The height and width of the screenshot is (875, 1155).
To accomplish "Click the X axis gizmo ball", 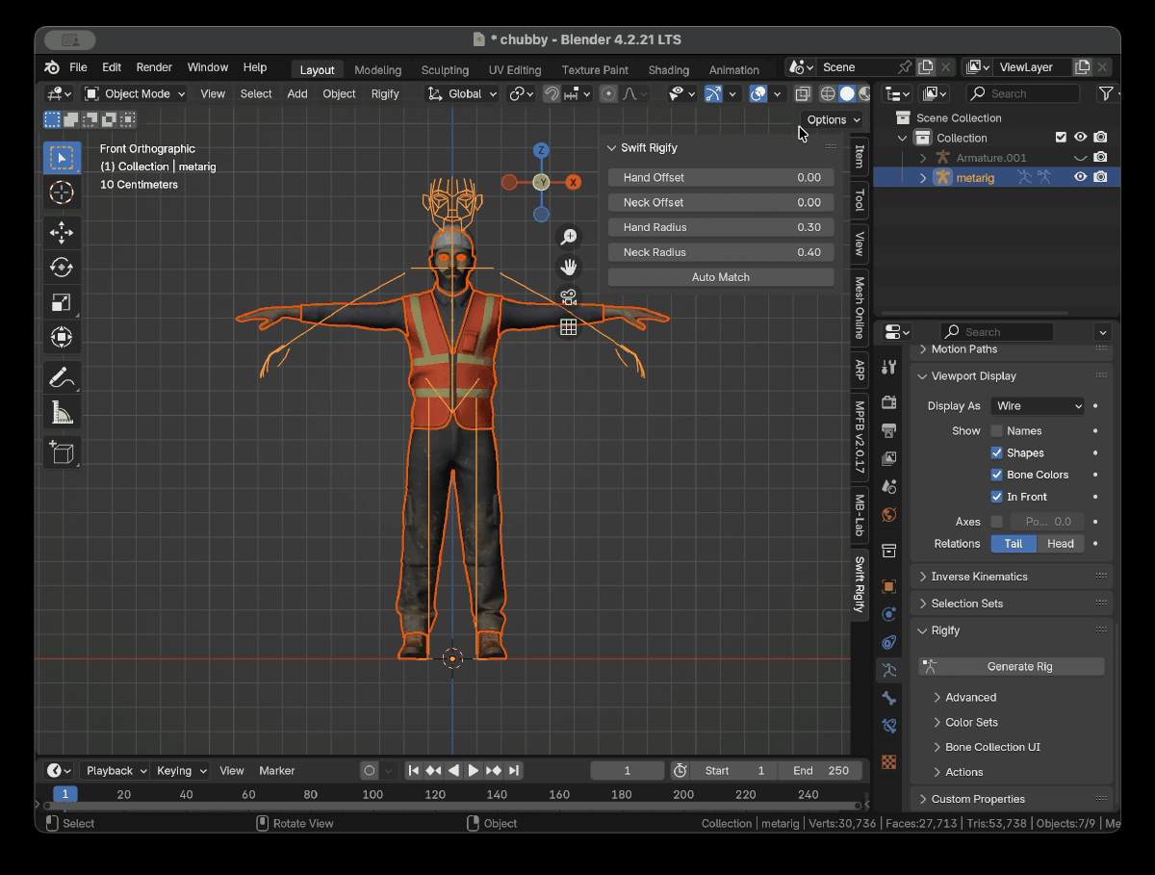I will pyautogui.click(x=574, y=182).
